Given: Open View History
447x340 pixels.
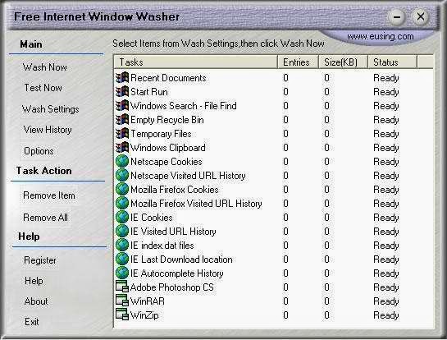Looking at the screenshot, I should (x=48, y=130).
